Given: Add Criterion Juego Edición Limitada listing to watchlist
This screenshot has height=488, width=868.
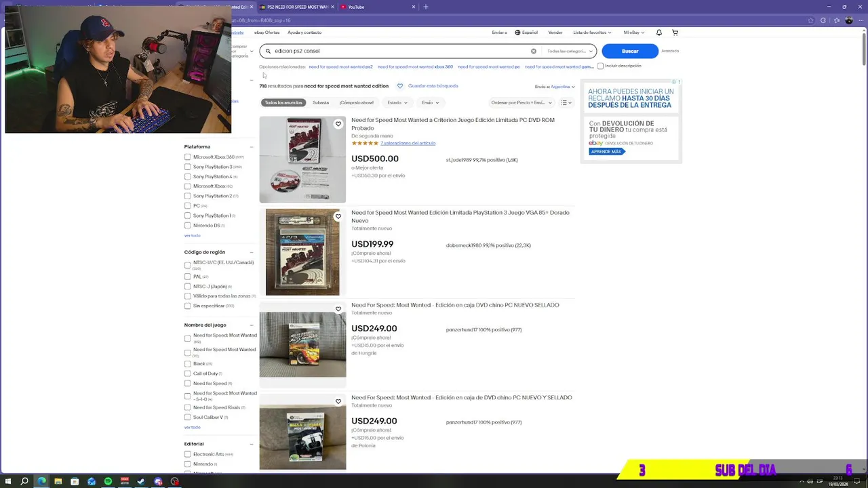Looking at the screenshot, I should click(x=338, y=124).
